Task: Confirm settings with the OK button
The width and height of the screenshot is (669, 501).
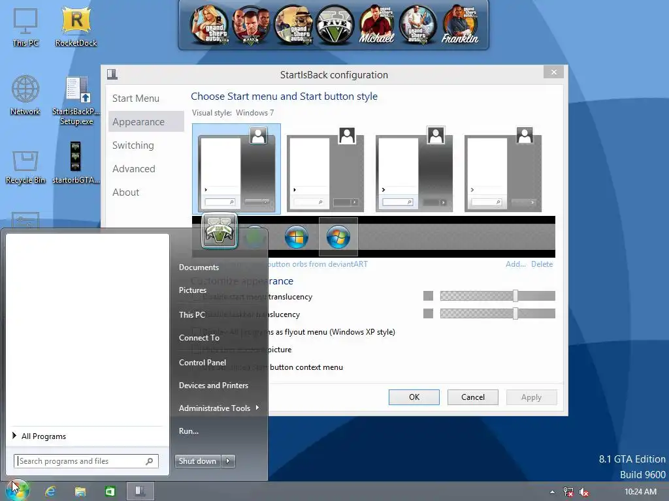Action: tap(414, 397)
